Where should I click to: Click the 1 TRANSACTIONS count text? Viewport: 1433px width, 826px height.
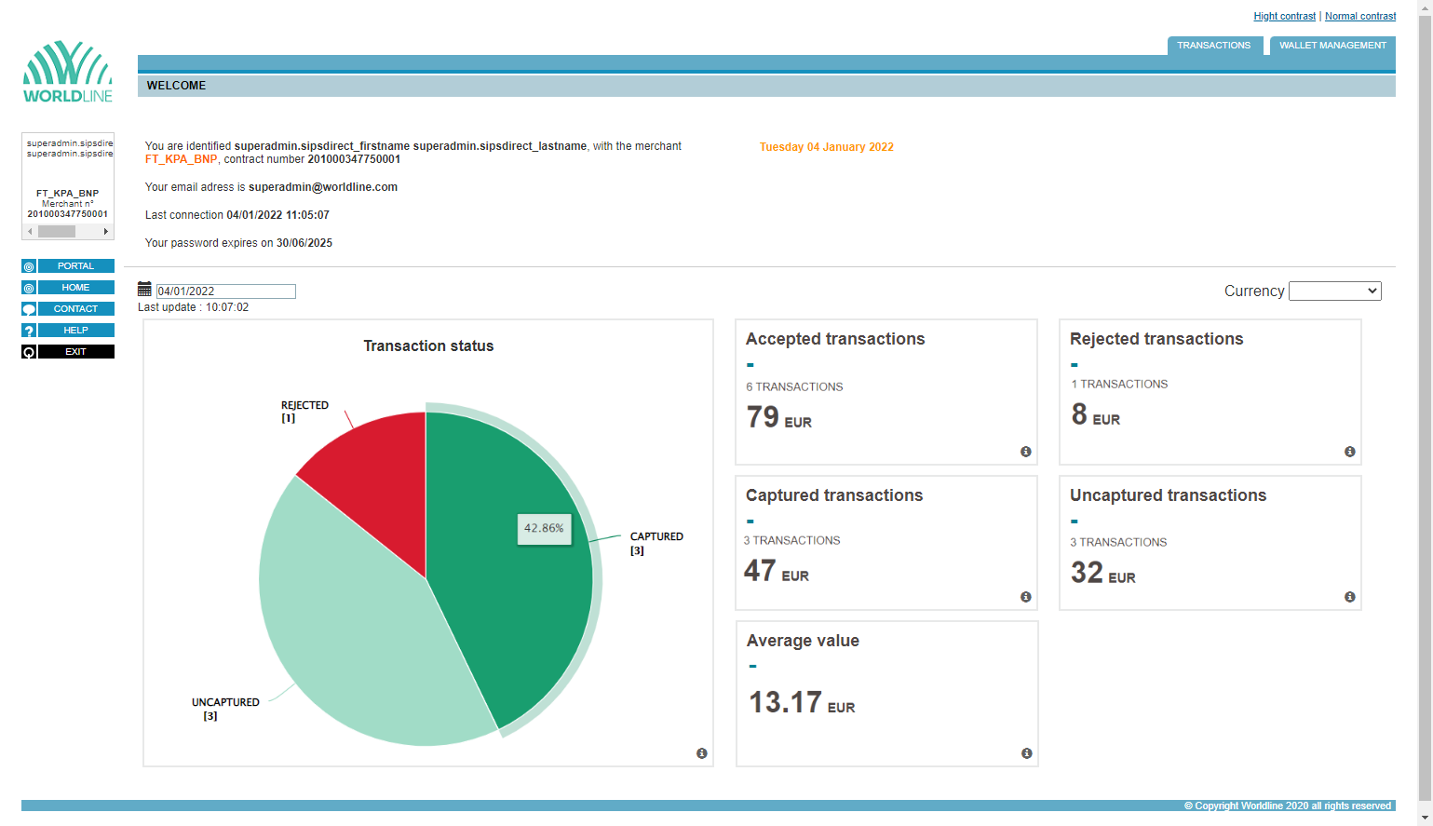[1119, 385]
